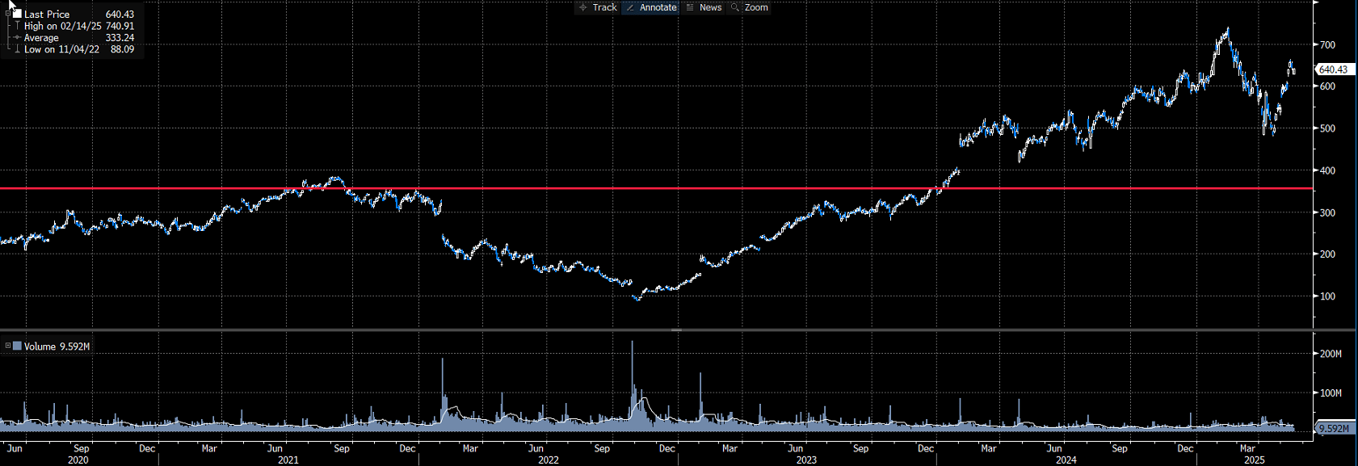Click the Zoom magnifying glass icon
Image resolution: width=1358 pixels, height=466 pixels.
(x=734, y=7)
